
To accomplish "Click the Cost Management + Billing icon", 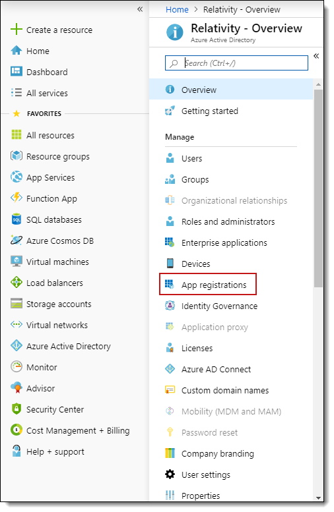I will (17, 430).
